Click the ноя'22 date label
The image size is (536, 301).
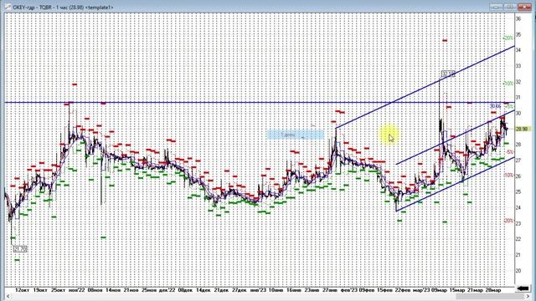(76, 290)
